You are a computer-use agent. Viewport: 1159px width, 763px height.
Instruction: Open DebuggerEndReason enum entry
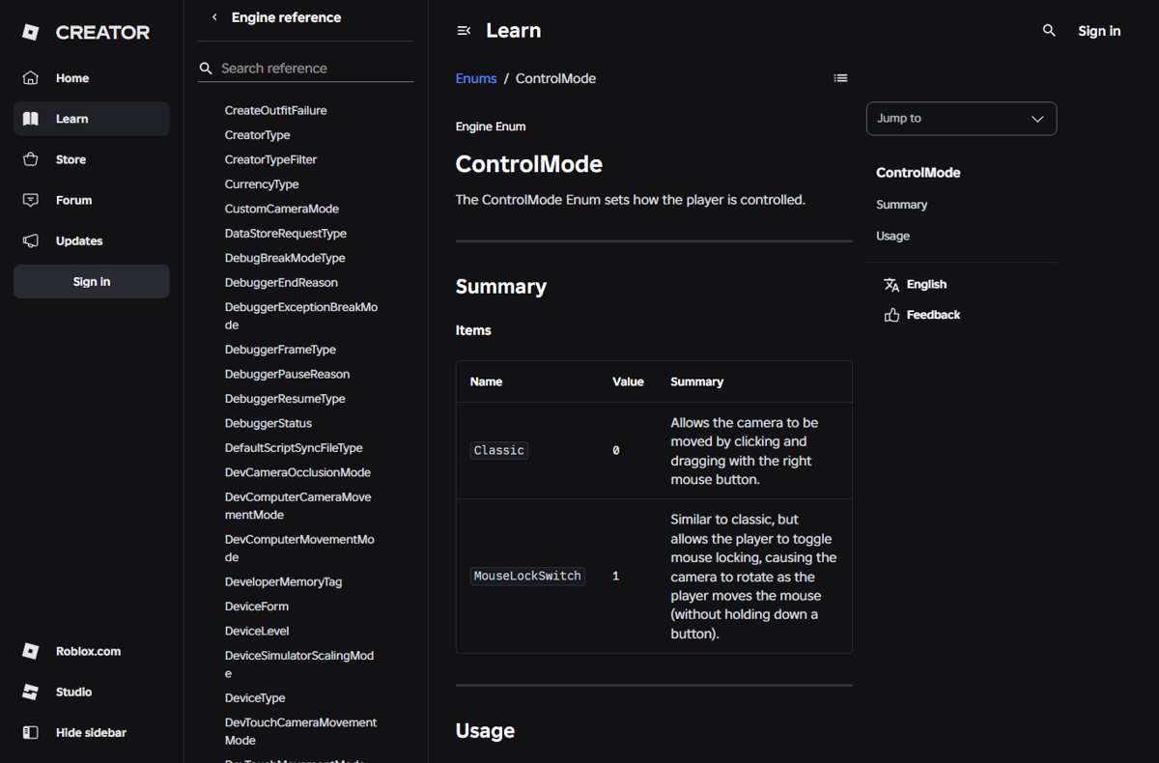click(281, 283)
